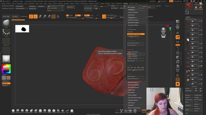Open the Home Page tab

pos(6,17)
